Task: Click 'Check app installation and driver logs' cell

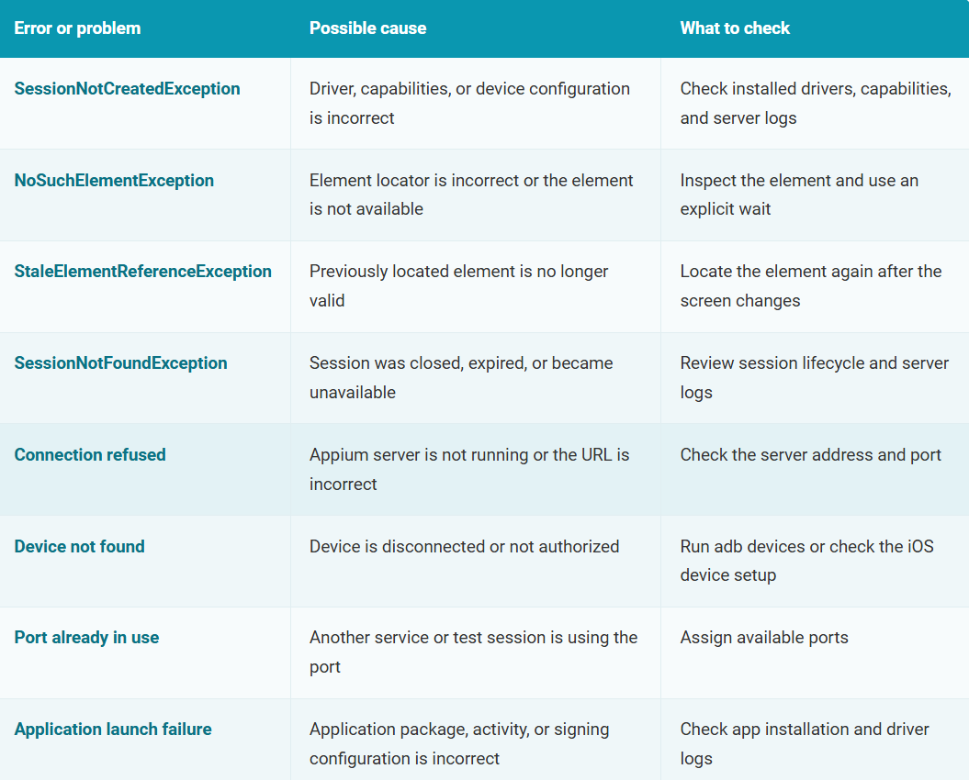Action: [804, 743]
